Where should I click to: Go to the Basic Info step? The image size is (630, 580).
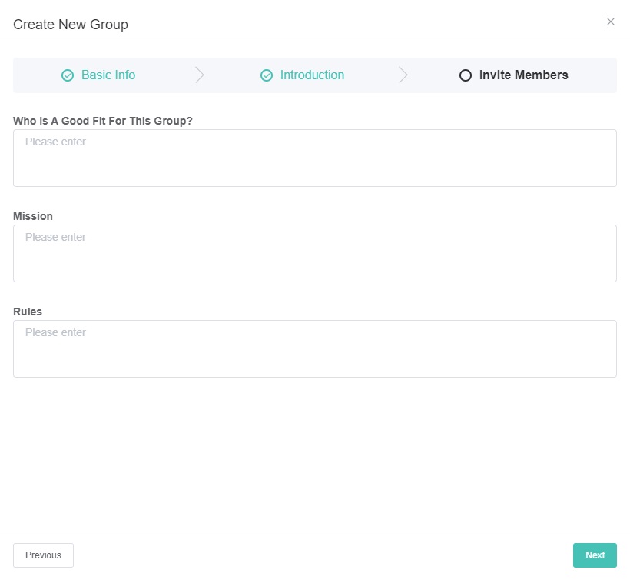pyautogui.click(x=108, y=75)
